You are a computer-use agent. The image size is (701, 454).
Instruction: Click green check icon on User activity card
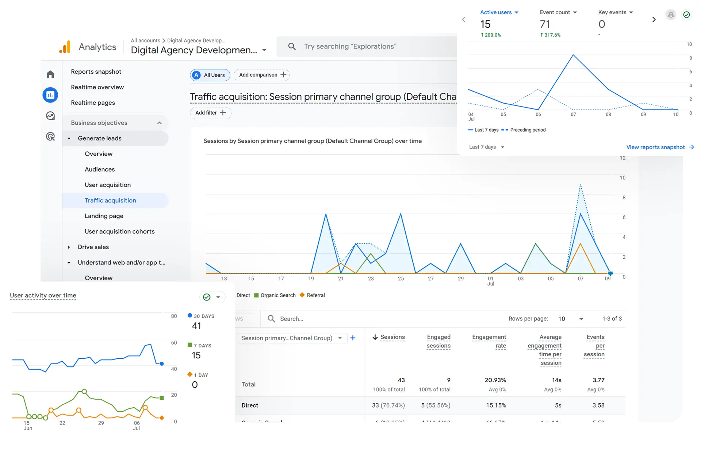click(207, 297)
